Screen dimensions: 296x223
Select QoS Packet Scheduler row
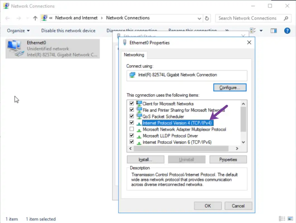163,117
